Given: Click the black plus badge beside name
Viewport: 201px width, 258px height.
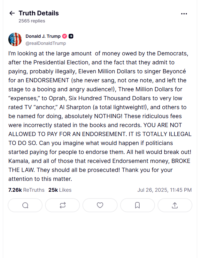Looking at the screenshot, I should pyautogui.click(x=71, y=36).
